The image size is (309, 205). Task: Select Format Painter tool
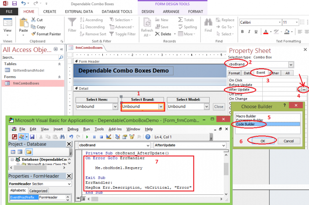46,34
